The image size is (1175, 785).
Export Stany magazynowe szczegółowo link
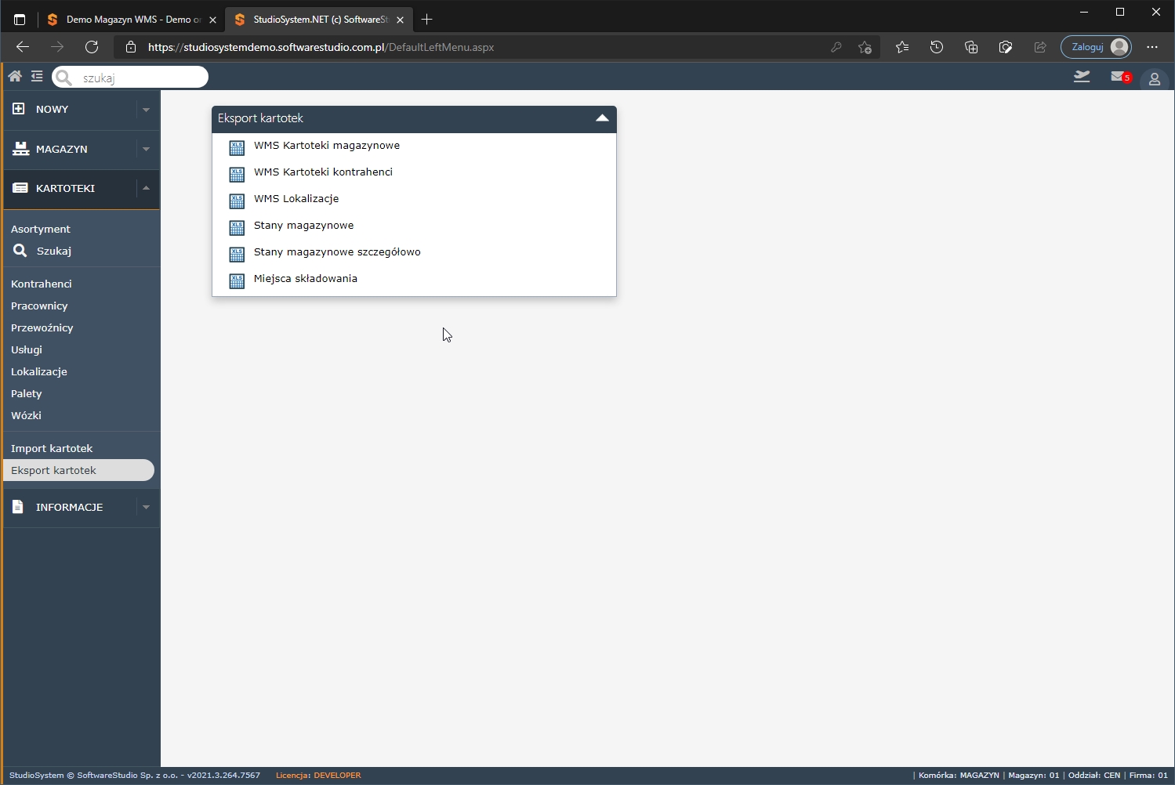pyautogui.click(x=337, y=252)
